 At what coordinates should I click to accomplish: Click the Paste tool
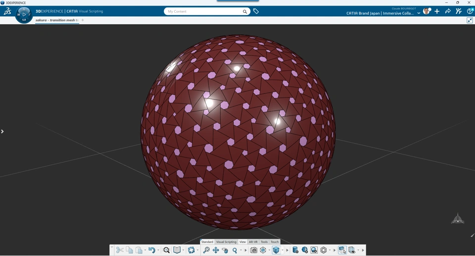click(x=139, y=250)
